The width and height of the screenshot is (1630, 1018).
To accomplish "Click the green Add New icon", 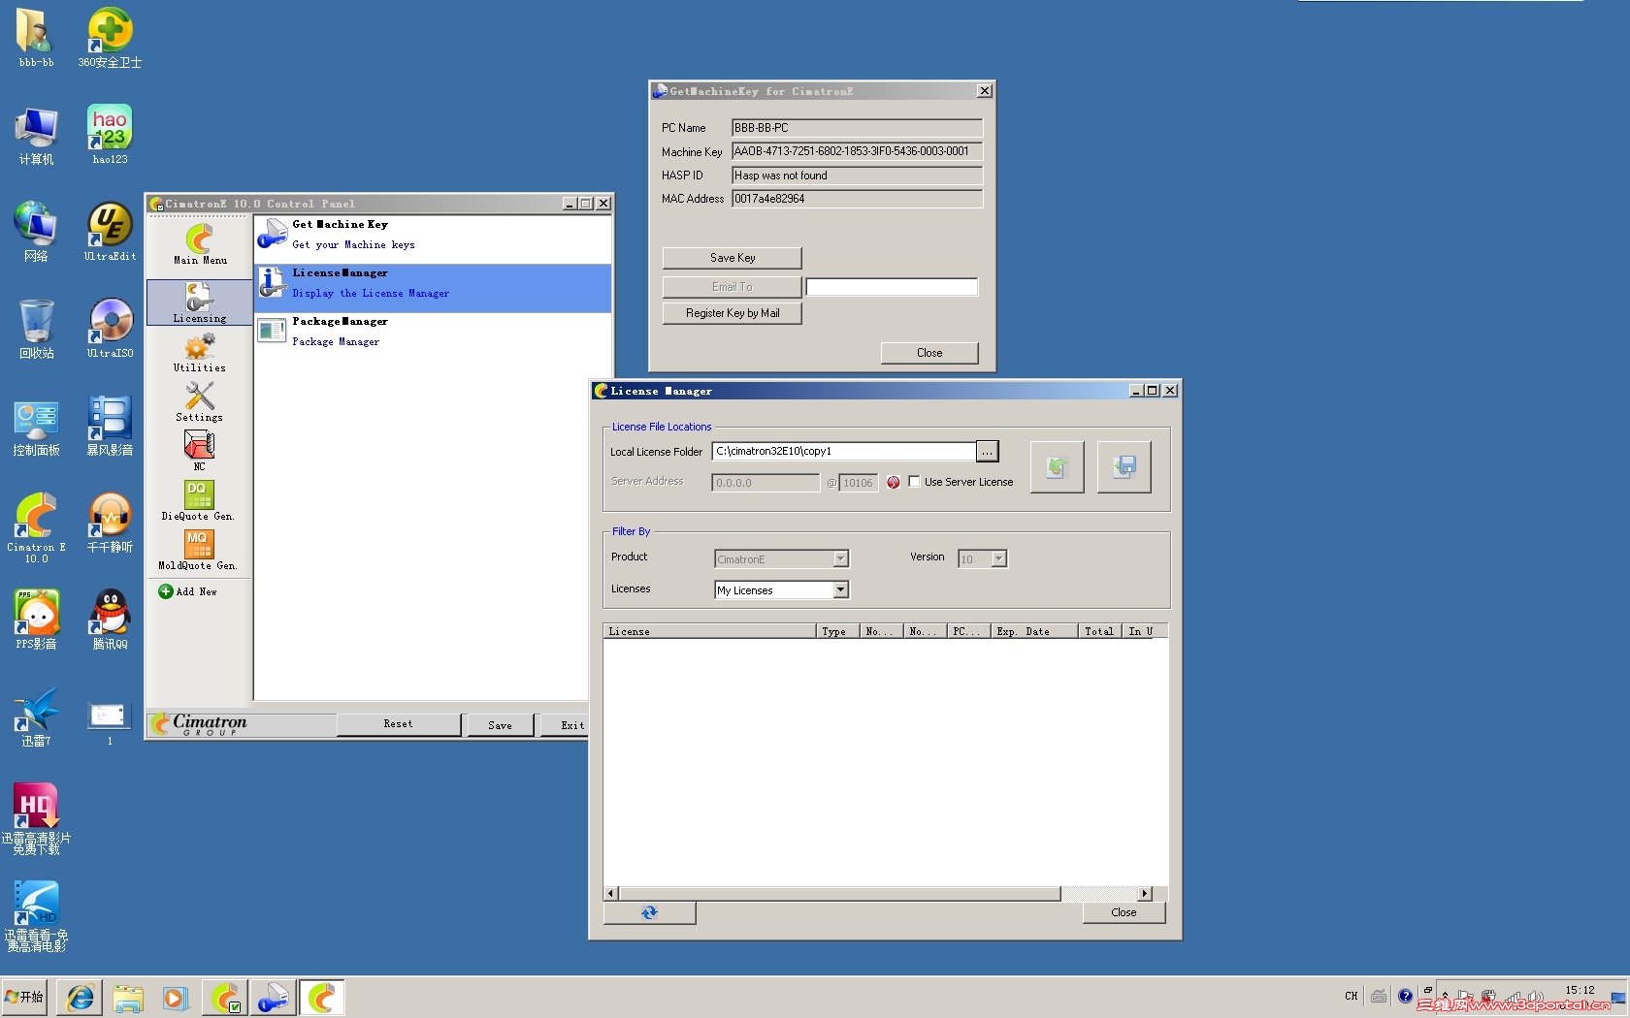I will tap(165, 591).
